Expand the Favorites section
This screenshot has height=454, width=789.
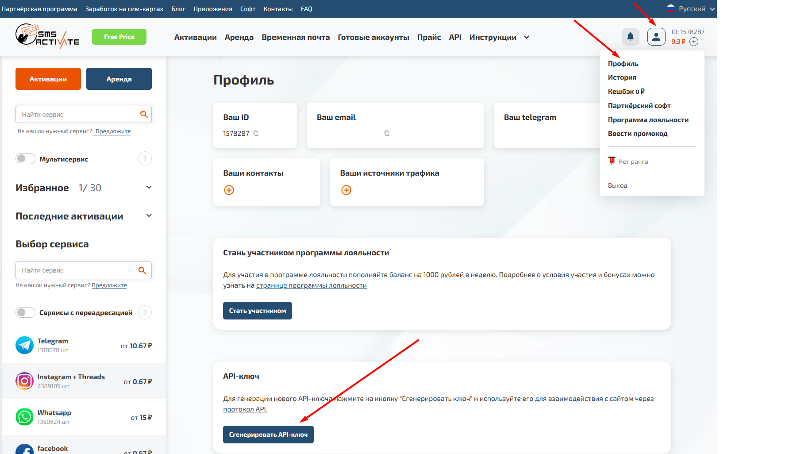(149, 187)
